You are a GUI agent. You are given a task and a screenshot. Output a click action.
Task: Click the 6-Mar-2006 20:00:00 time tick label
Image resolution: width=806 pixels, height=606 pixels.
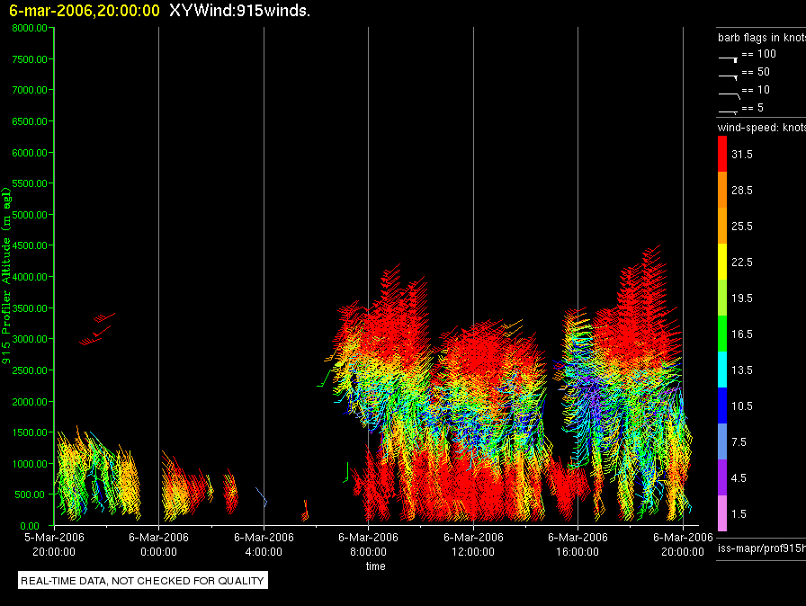[x=683, y=544]
